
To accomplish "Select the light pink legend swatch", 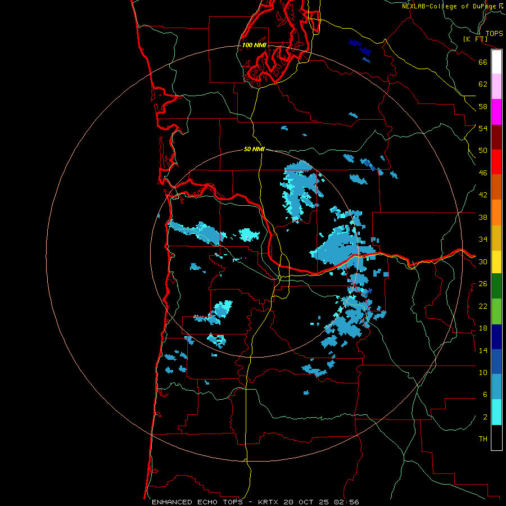I will [x=496, y=87].
